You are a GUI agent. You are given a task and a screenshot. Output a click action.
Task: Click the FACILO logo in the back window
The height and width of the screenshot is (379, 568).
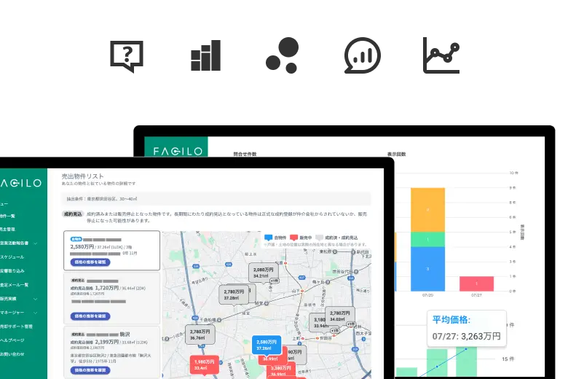point(175,151)
